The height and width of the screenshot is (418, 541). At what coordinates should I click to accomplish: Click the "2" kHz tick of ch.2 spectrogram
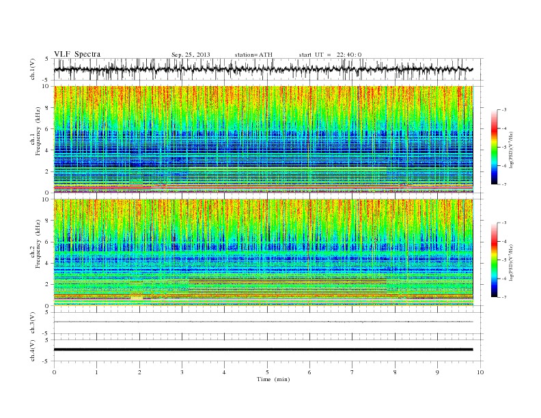click(x=47, y=285)
